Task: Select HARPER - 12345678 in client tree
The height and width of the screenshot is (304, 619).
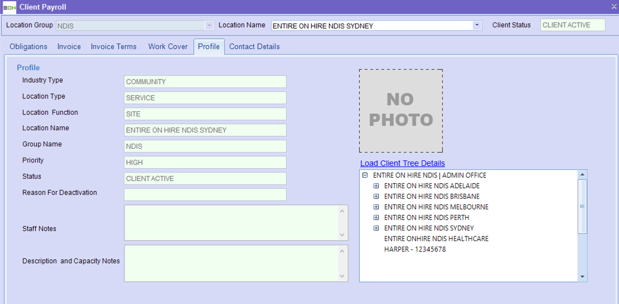Action: [x=415, y=249]
